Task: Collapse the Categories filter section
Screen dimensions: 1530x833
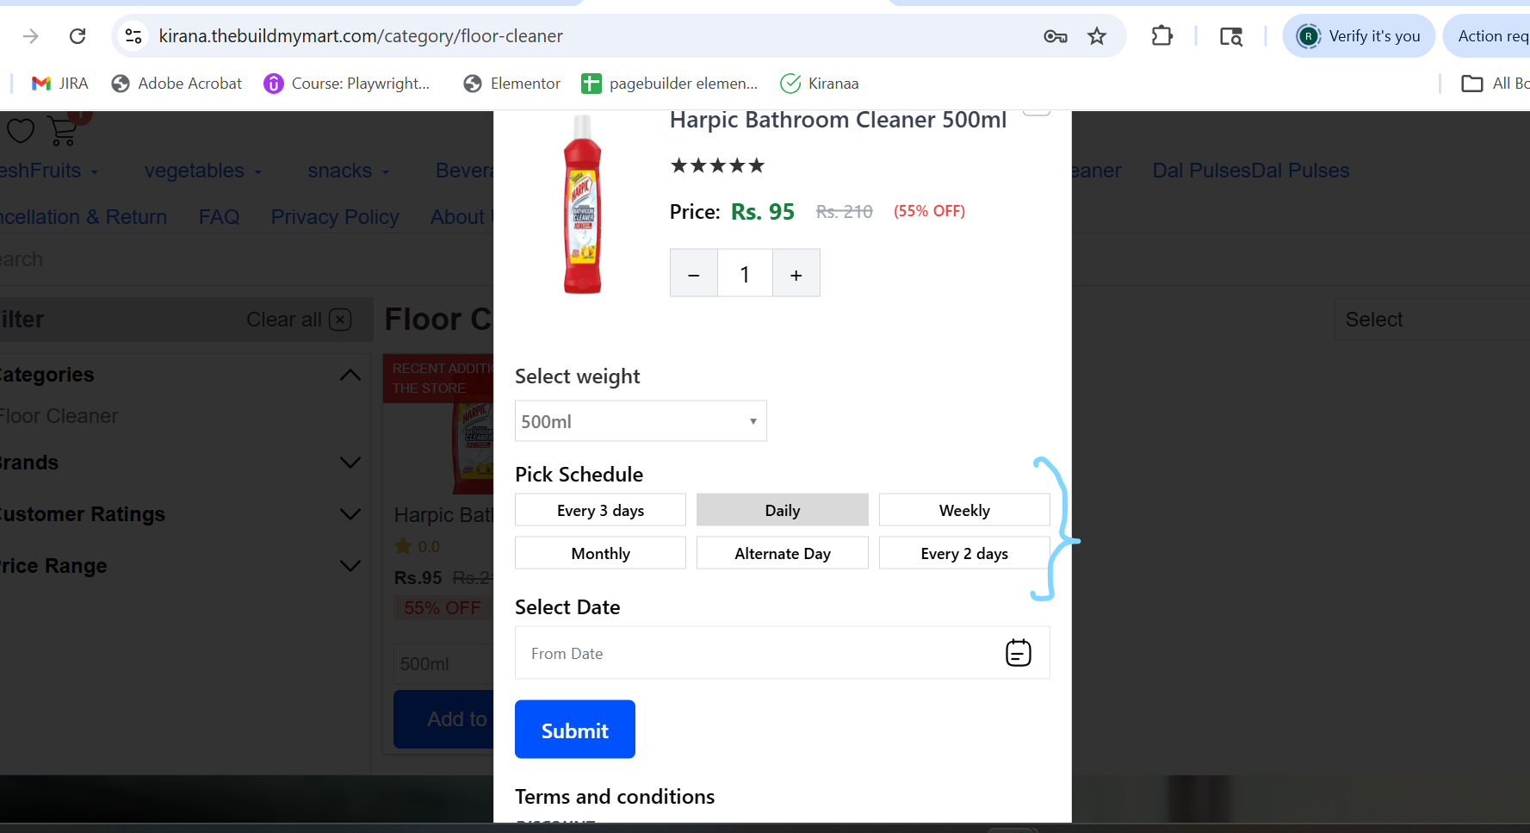Action: coord(350,375)
